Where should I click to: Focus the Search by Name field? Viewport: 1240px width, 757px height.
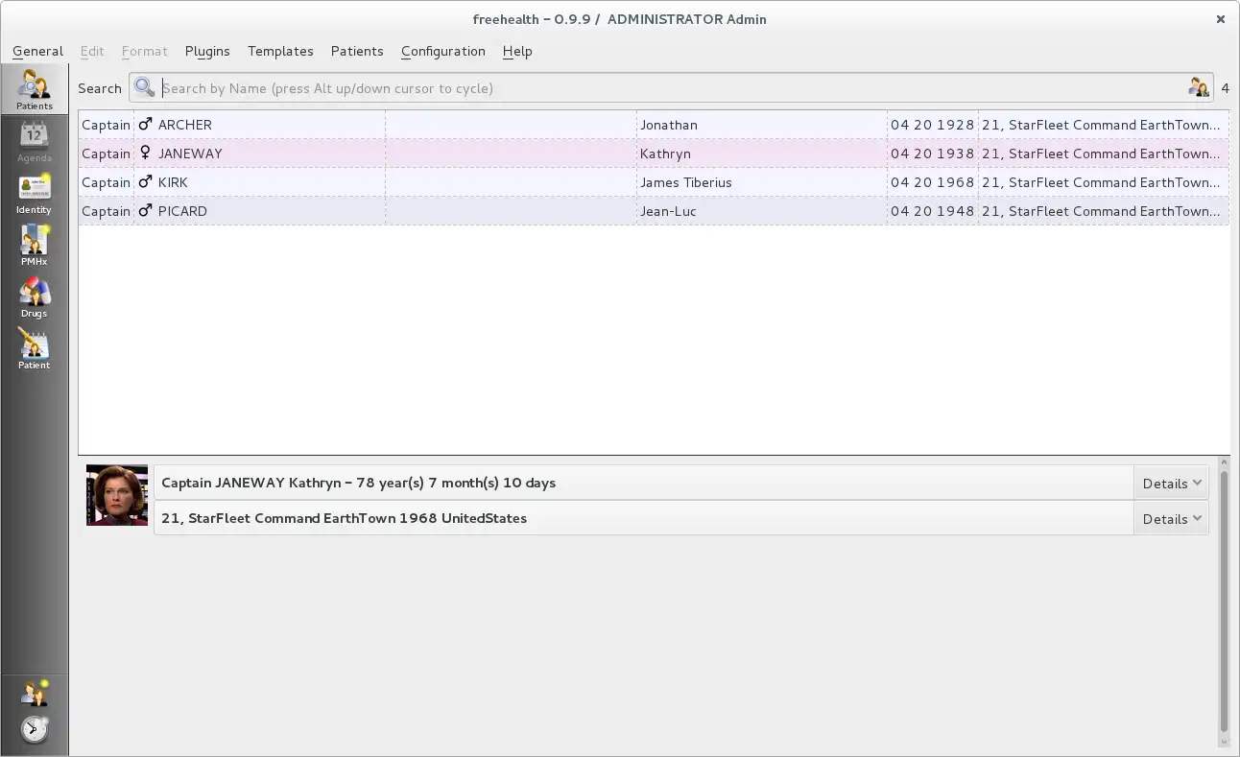672,88
